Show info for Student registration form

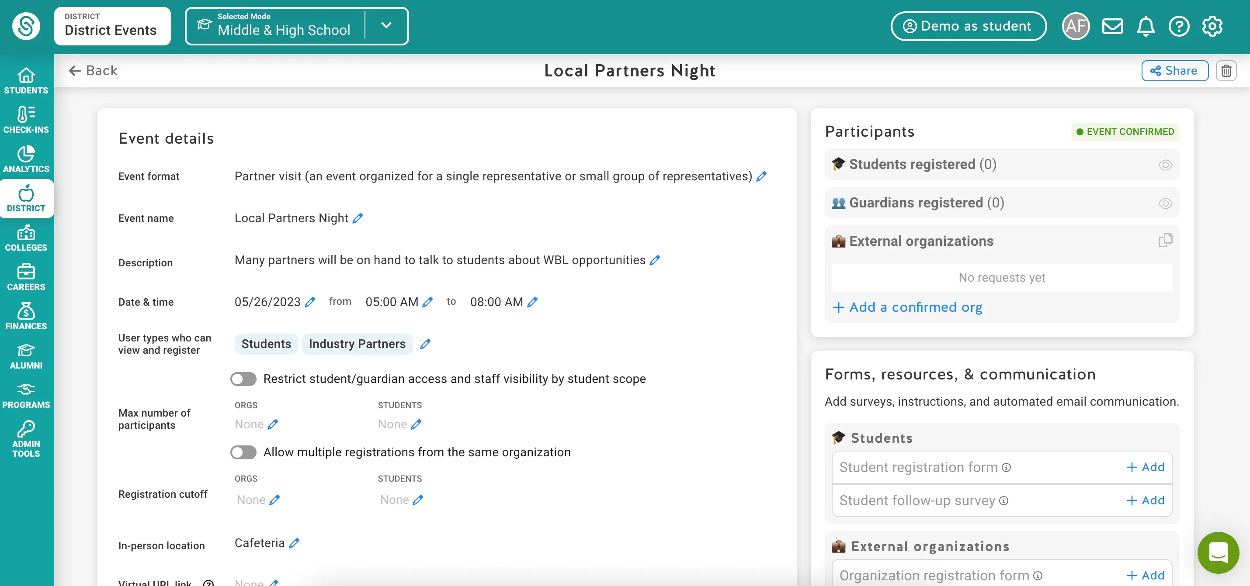tap(1007, 467)
